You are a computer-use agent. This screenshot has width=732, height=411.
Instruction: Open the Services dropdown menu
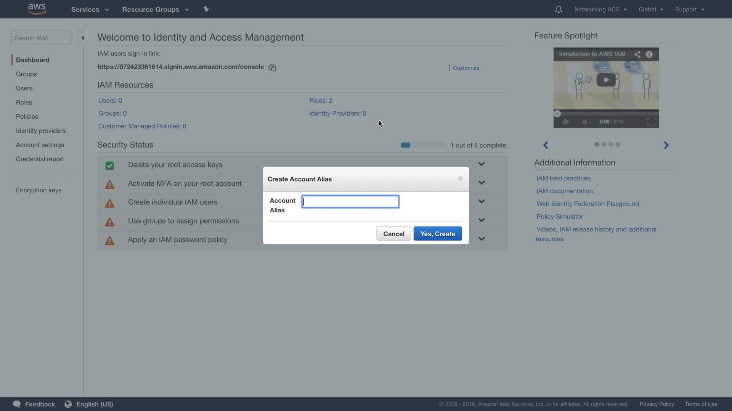click(90, 10)
